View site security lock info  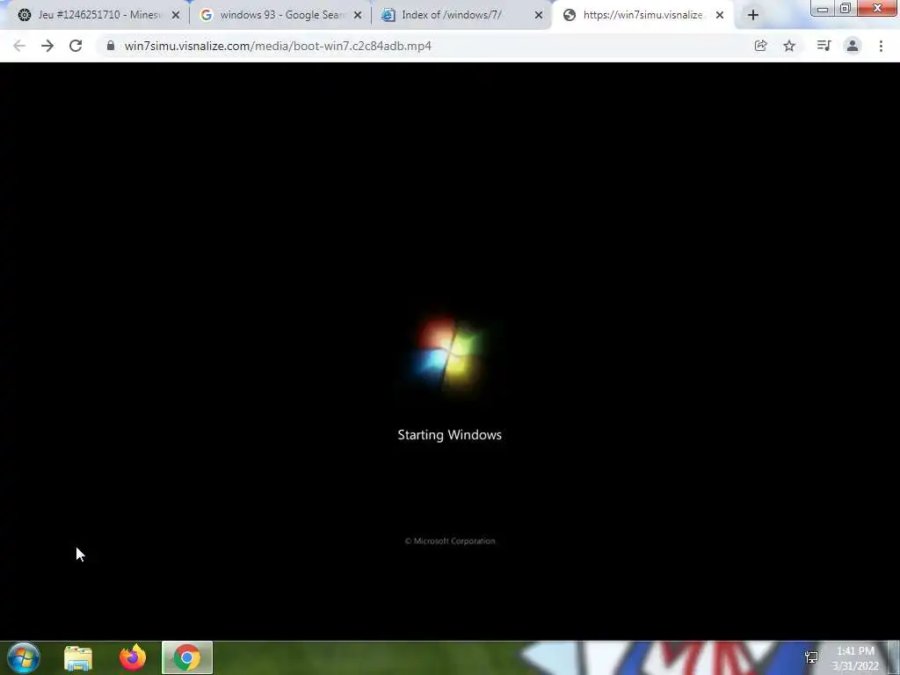pos(110,46)
